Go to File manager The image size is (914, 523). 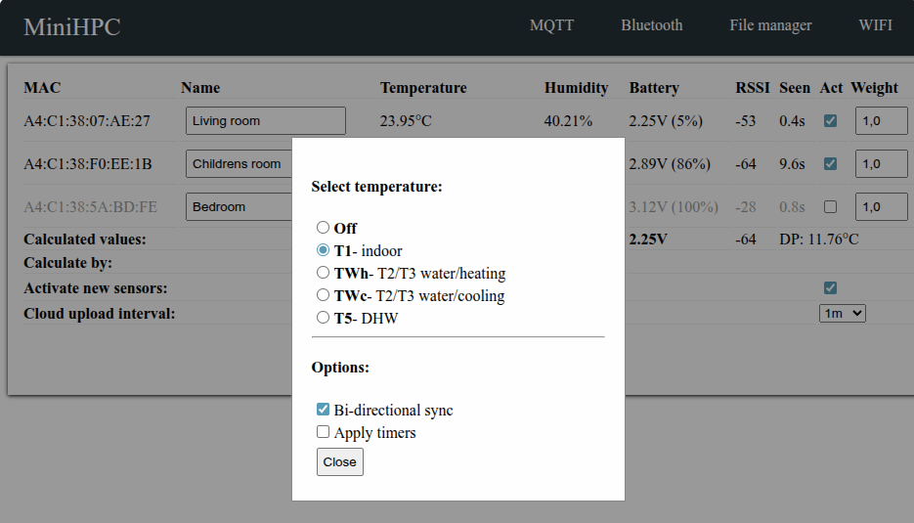tap(770, 25)
